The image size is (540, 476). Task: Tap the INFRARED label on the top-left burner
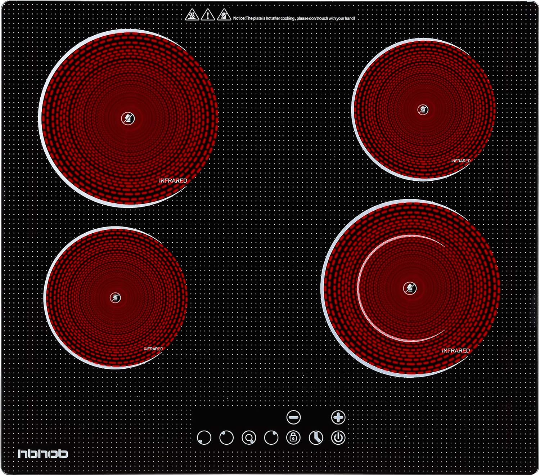[174, 180]
